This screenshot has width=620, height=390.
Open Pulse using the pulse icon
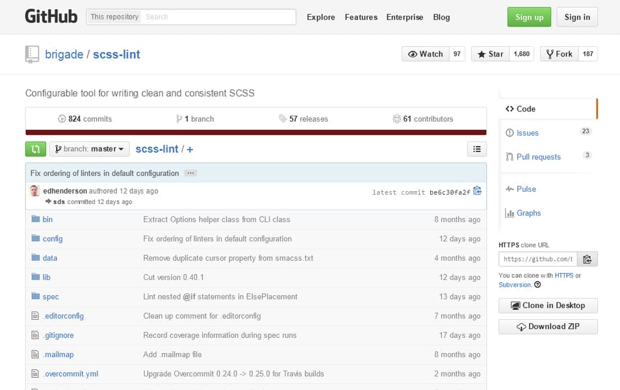[510, 188]
